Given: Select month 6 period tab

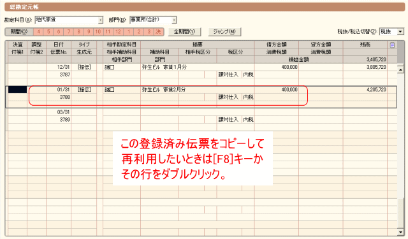Looking at the screenshot, I should point(59,32).
